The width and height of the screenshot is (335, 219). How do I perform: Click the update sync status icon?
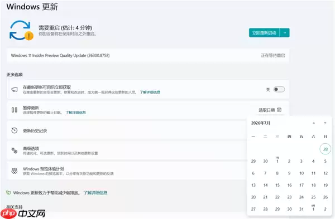click(21, 30)
